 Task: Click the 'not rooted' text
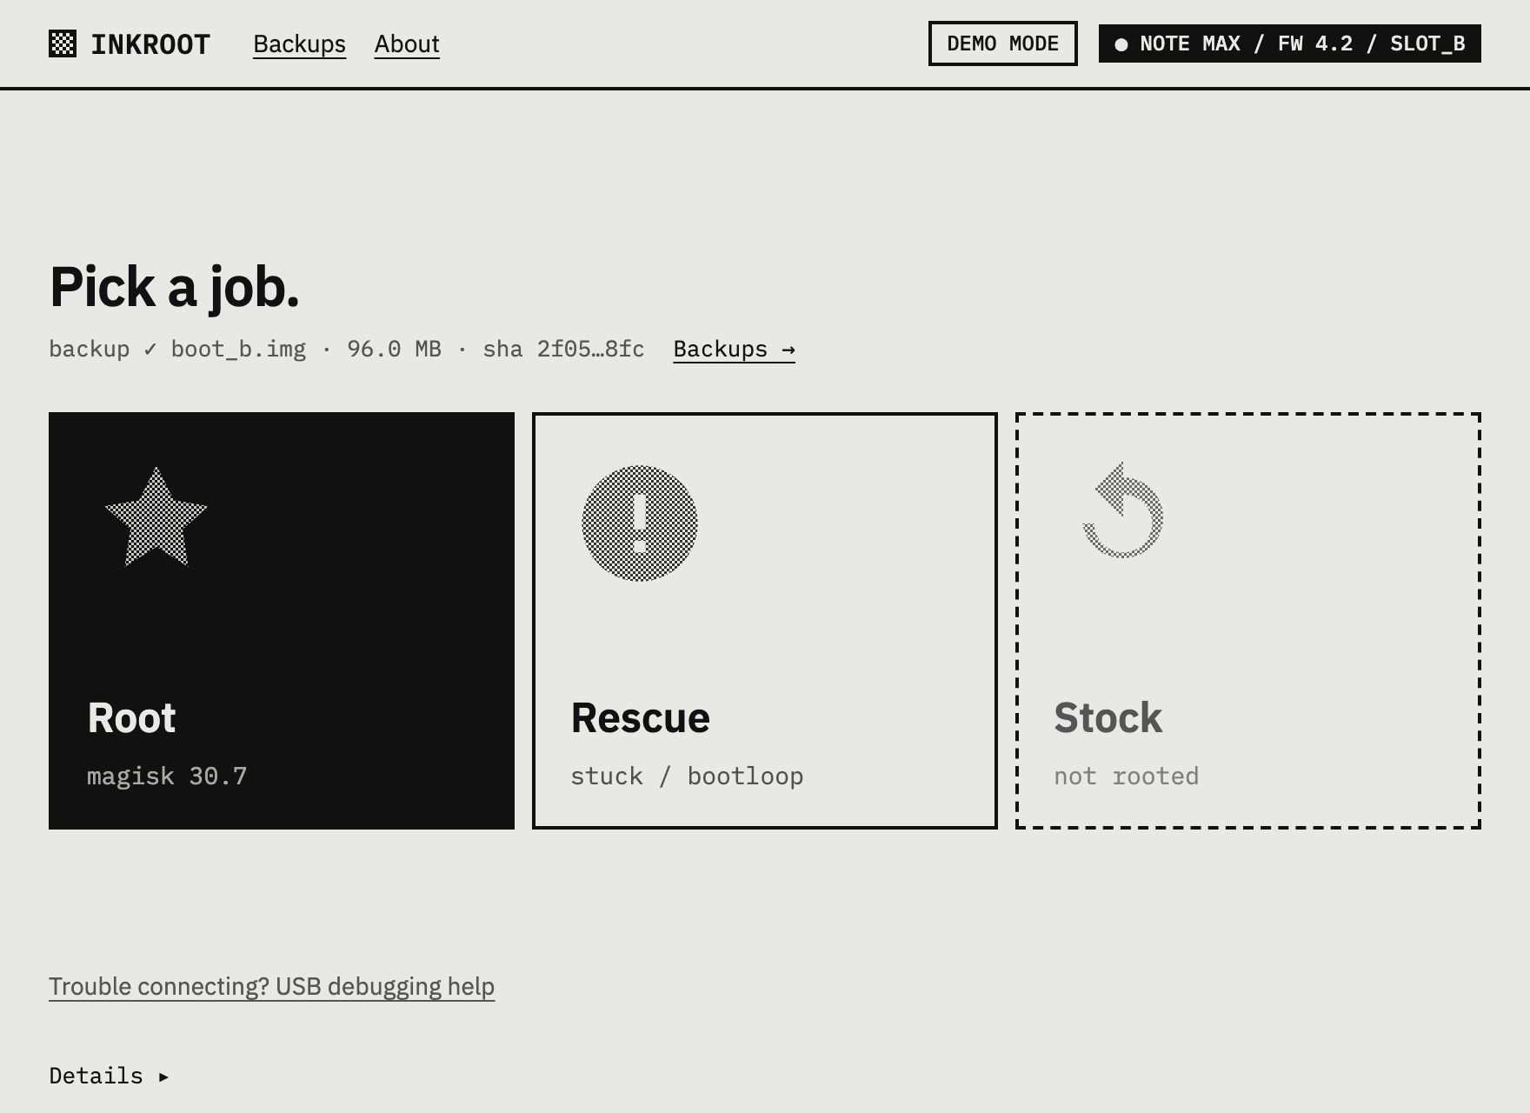1127,776
